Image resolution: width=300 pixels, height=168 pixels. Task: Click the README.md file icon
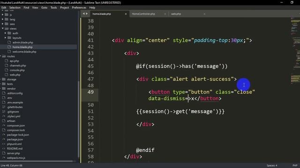coord(4,148)
